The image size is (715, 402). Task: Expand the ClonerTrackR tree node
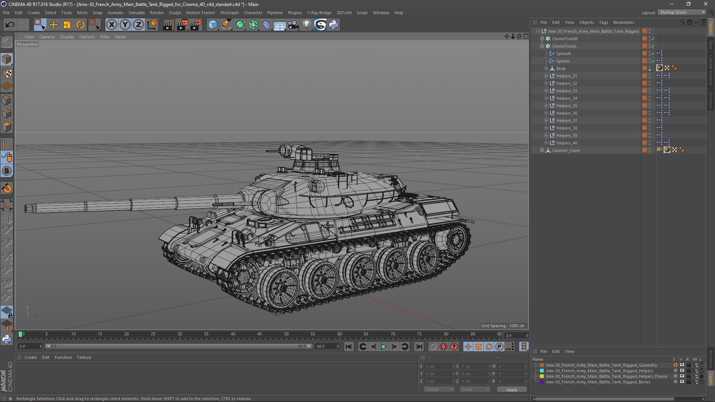pyautogui.click(x=542, y=39)
